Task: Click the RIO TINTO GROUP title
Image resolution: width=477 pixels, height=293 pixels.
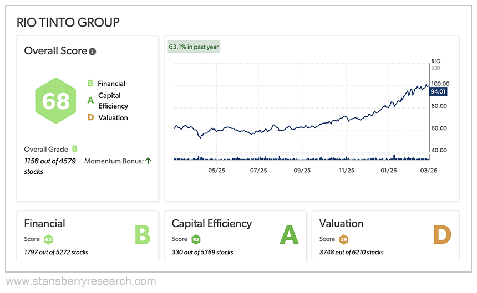Action: click(x=68, y=23)
